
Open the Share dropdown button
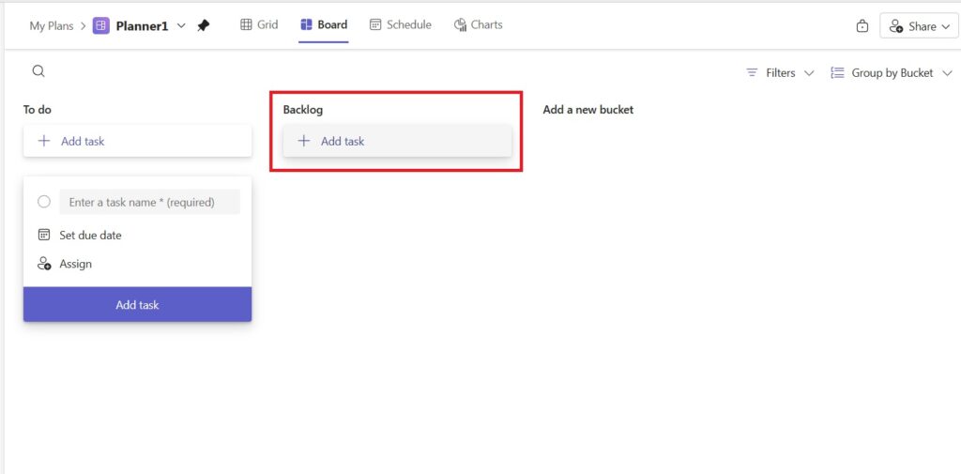918,26
